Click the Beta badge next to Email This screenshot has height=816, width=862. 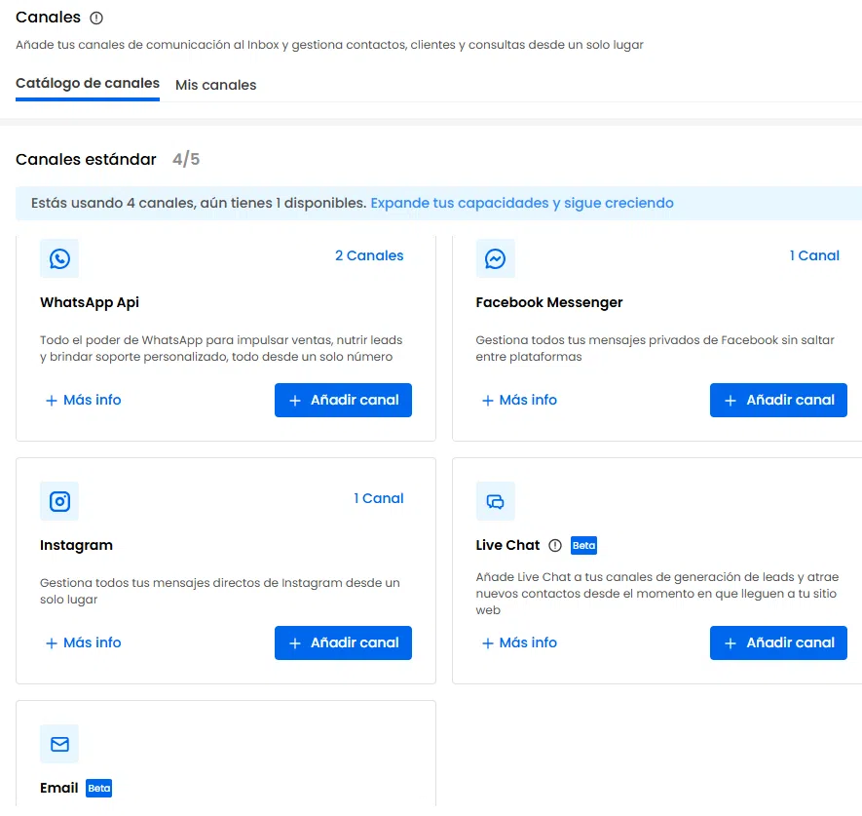tap(98, 788)
